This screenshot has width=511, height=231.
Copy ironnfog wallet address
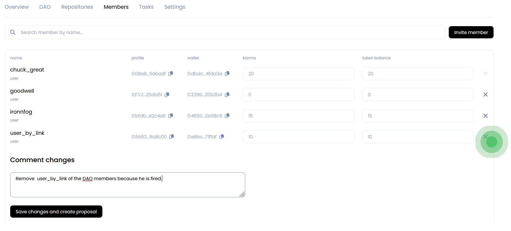point(227,116)
